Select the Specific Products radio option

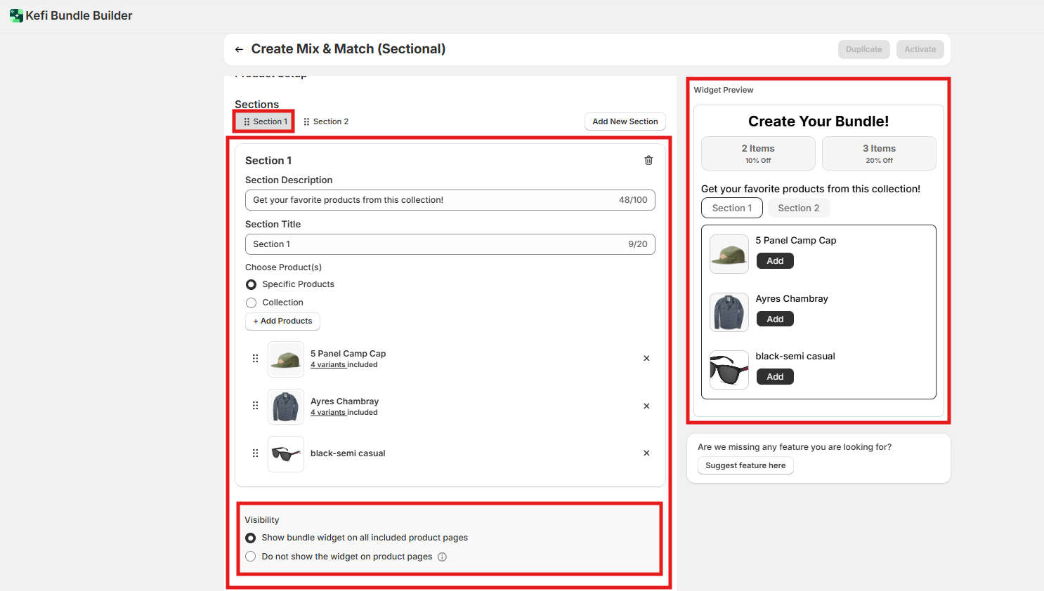click(251, 284)
